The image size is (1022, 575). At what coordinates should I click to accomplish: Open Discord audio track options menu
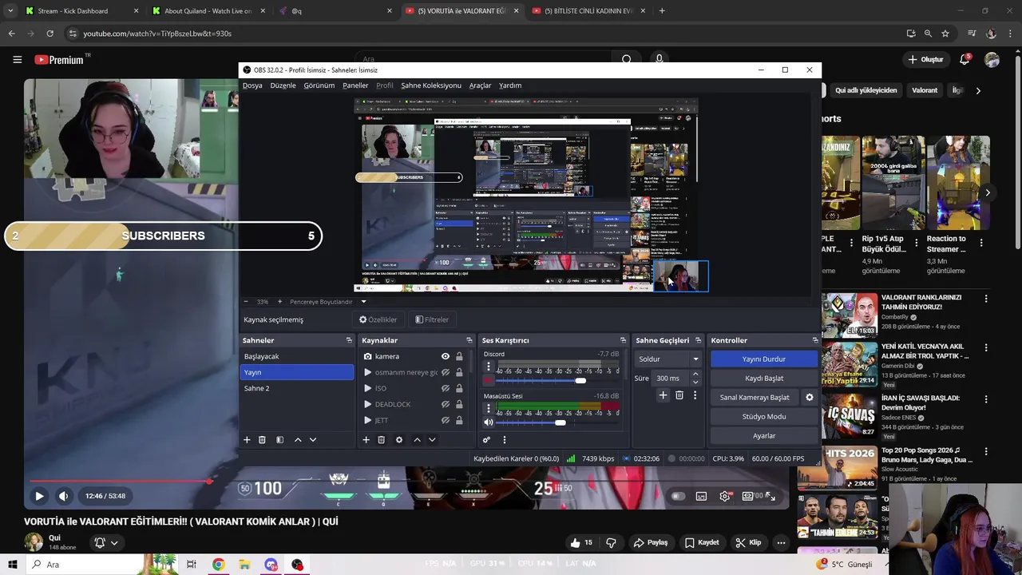pyautogui.click(x=489, y=367)
